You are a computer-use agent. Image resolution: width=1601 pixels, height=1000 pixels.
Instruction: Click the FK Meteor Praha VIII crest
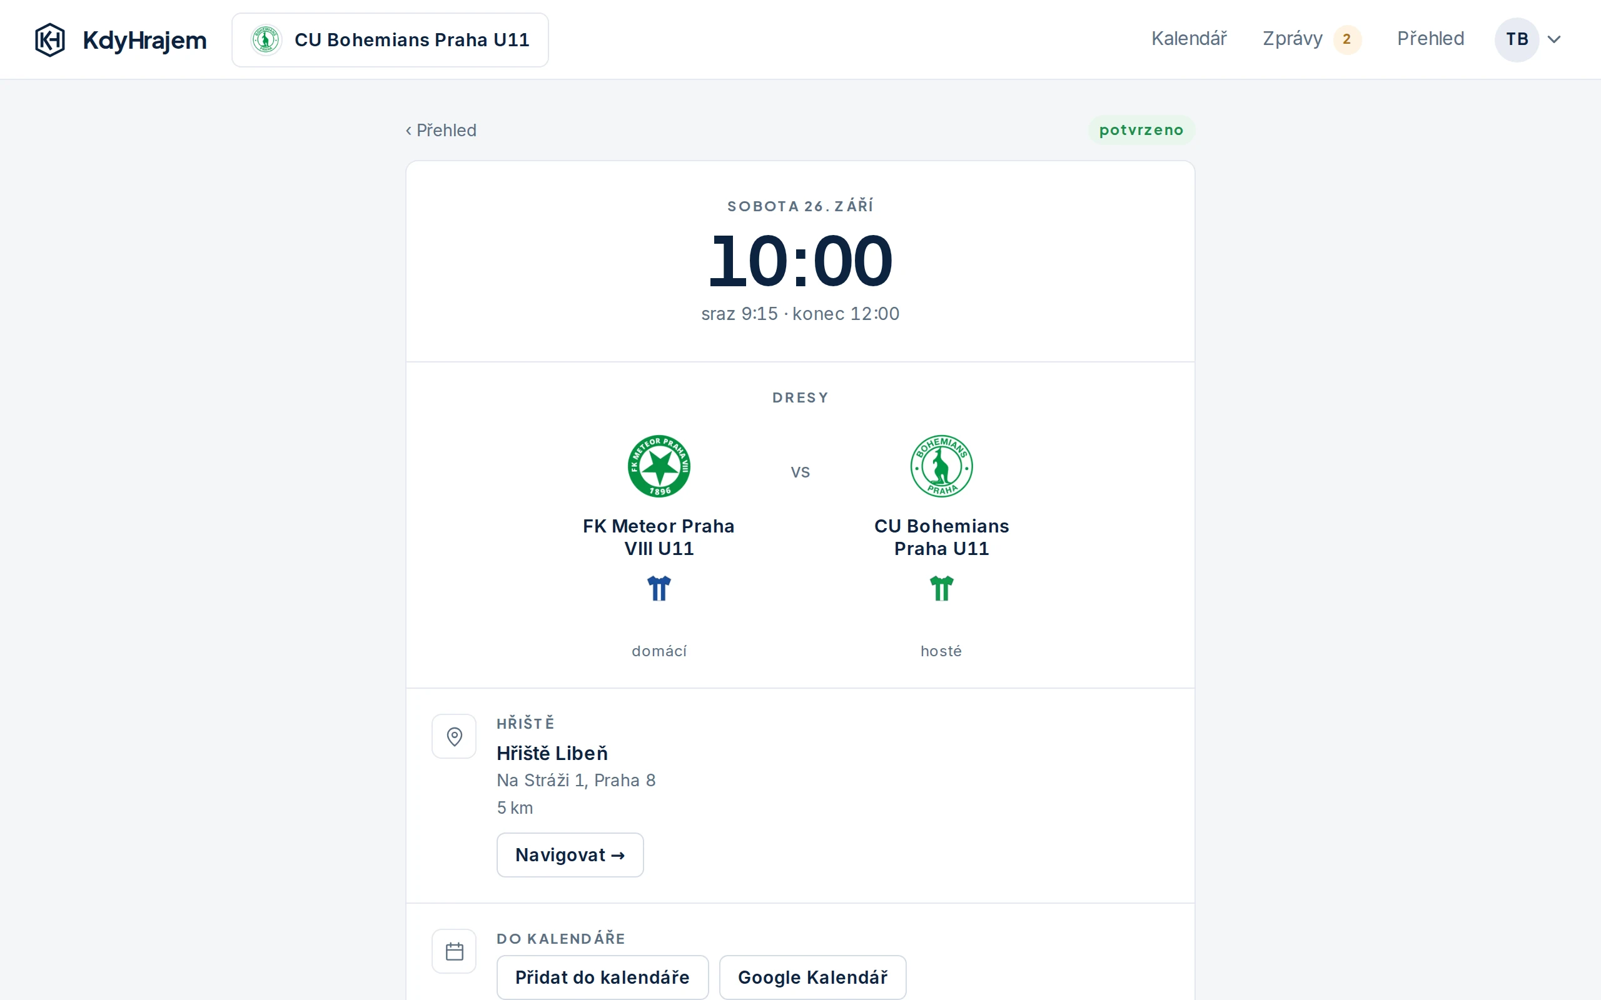(x=659, y=466)
